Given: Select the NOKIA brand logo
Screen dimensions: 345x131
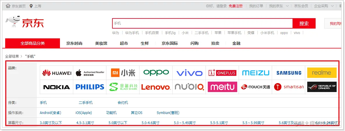Looking at the screenshot, I should 57,87.
